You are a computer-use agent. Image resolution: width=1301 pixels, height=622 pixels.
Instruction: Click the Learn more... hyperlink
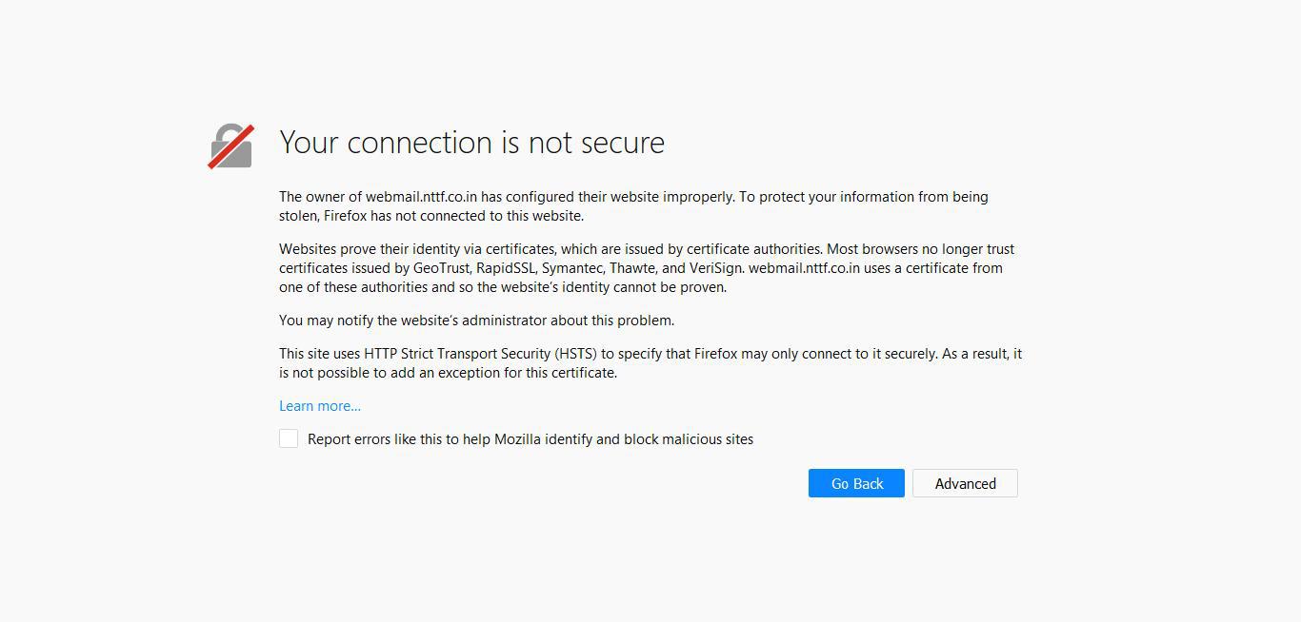tap(319, 405)
